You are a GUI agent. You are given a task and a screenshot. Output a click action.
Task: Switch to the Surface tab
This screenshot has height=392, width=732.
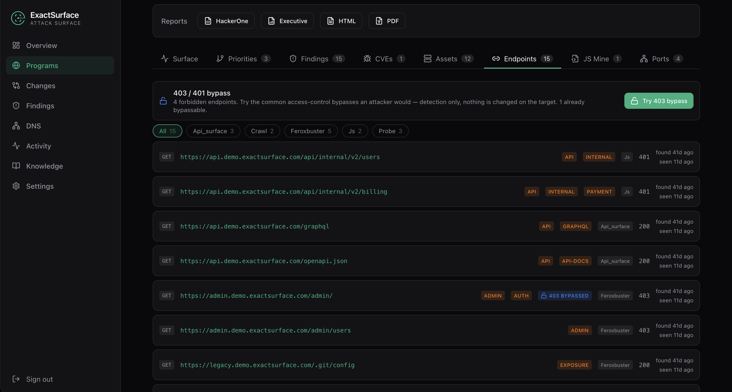(180, 59)
